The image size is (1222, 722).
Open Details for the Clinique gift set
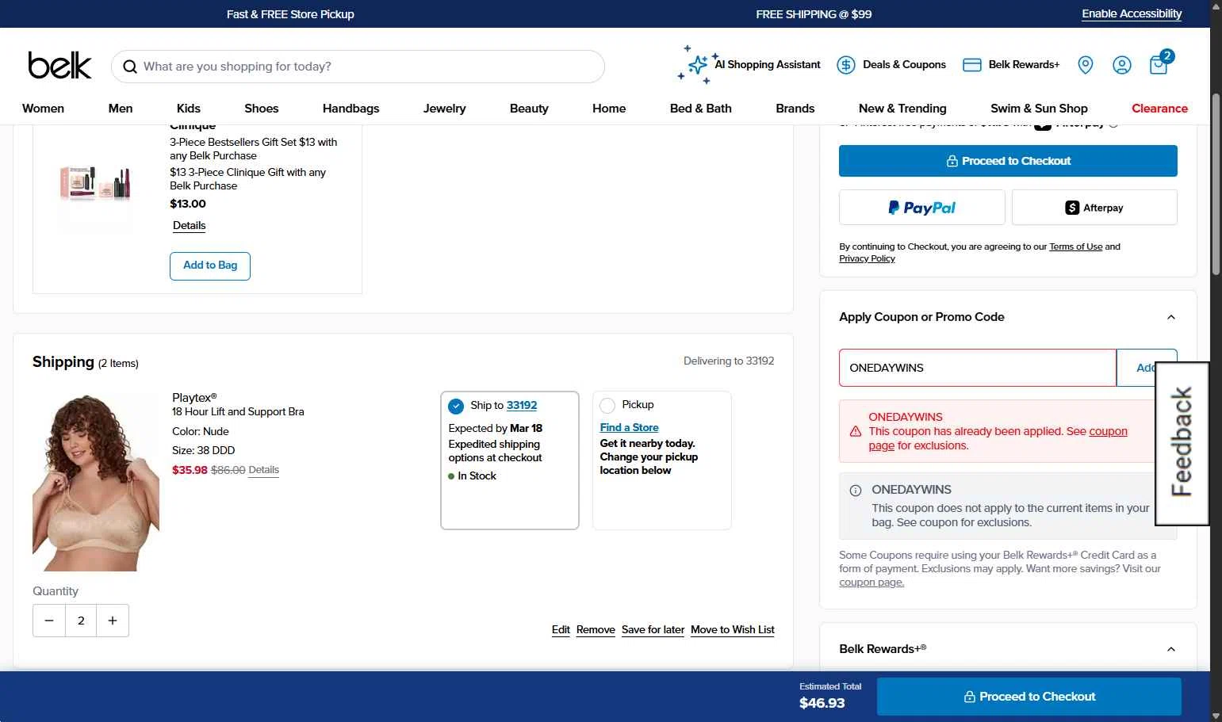[190, 226]
